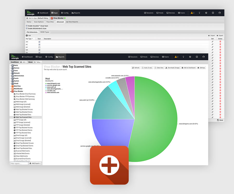The height and width of the screenshot is (194, 234).
Task: Open the Since Today dropdown
Action: (x=38, y=62)
